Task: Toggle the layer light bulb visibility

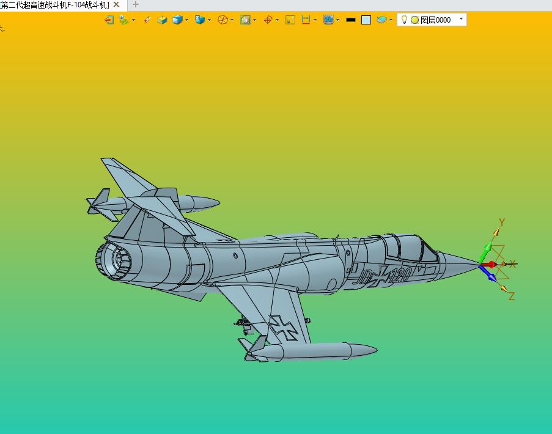Action: click(x=405, y=20)
